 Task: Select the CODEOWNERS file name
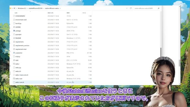coord(20,16)
